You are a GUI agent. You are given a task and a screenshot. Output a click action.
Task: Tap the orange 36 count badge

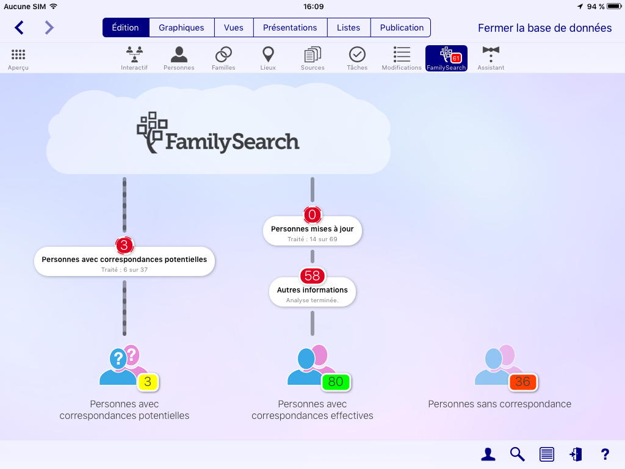[523, 382]
